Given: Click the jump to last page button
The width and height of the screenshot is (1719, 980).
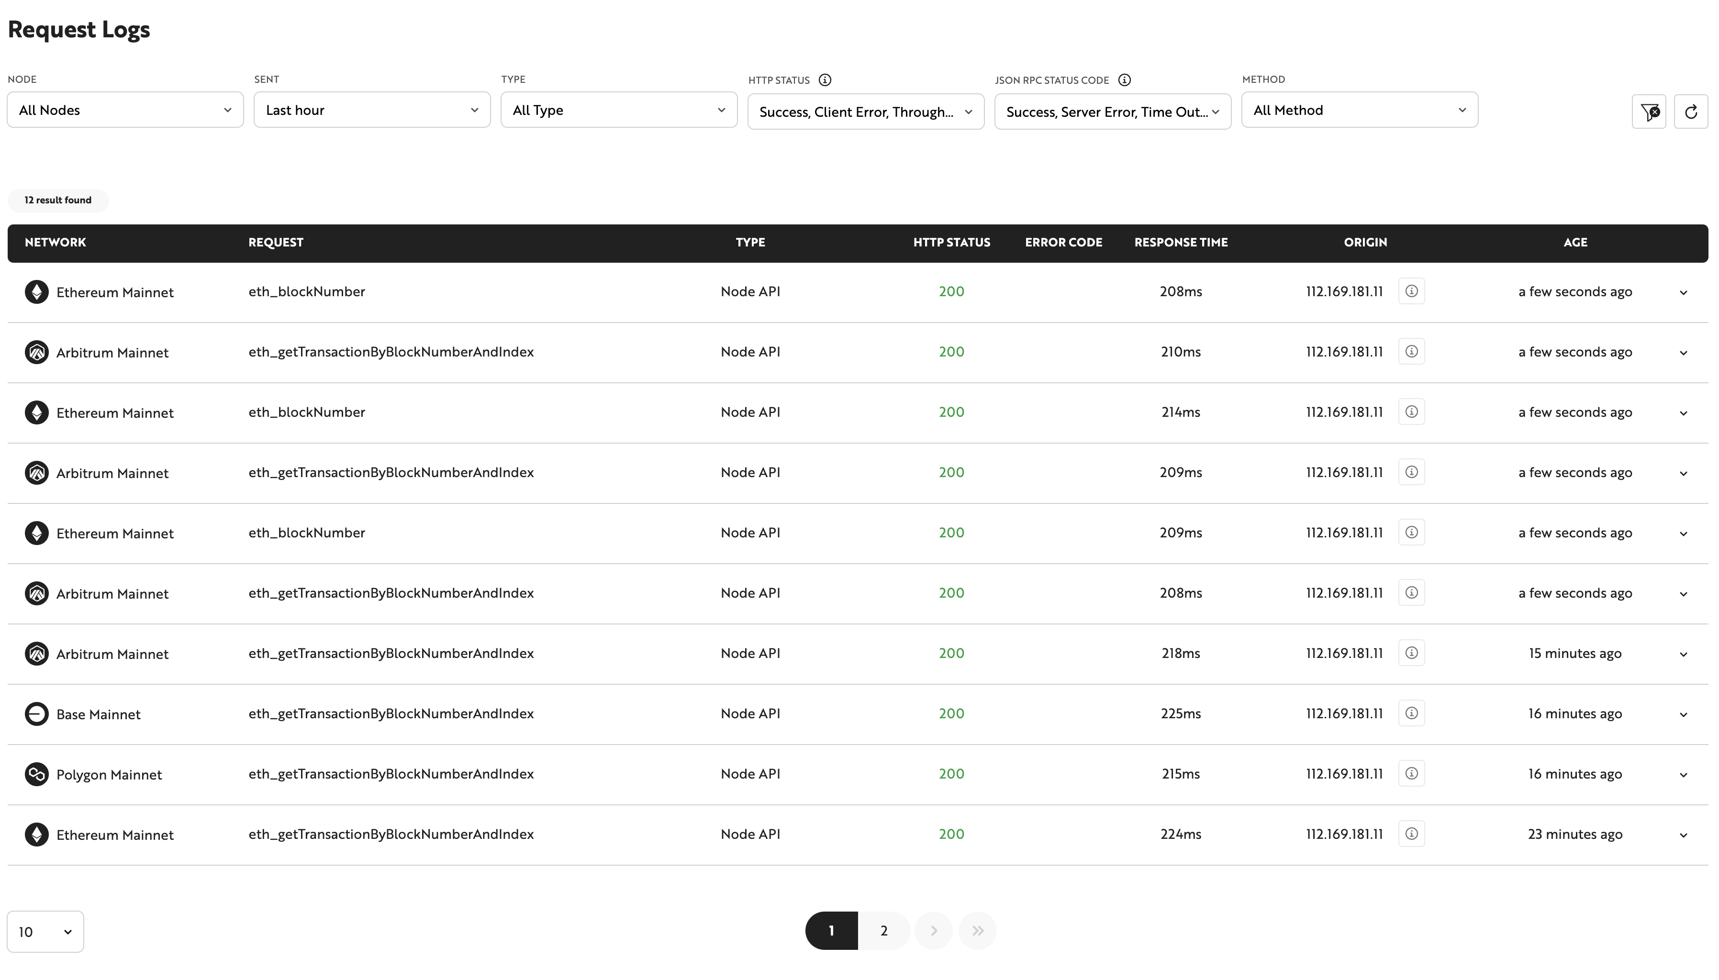Looking at the screenshot, I should click(978, 930).
